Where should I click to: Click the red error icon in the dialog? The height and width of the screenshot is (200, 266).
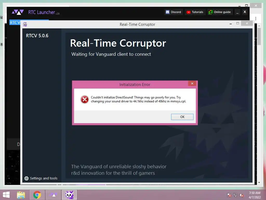coord(84,99)
